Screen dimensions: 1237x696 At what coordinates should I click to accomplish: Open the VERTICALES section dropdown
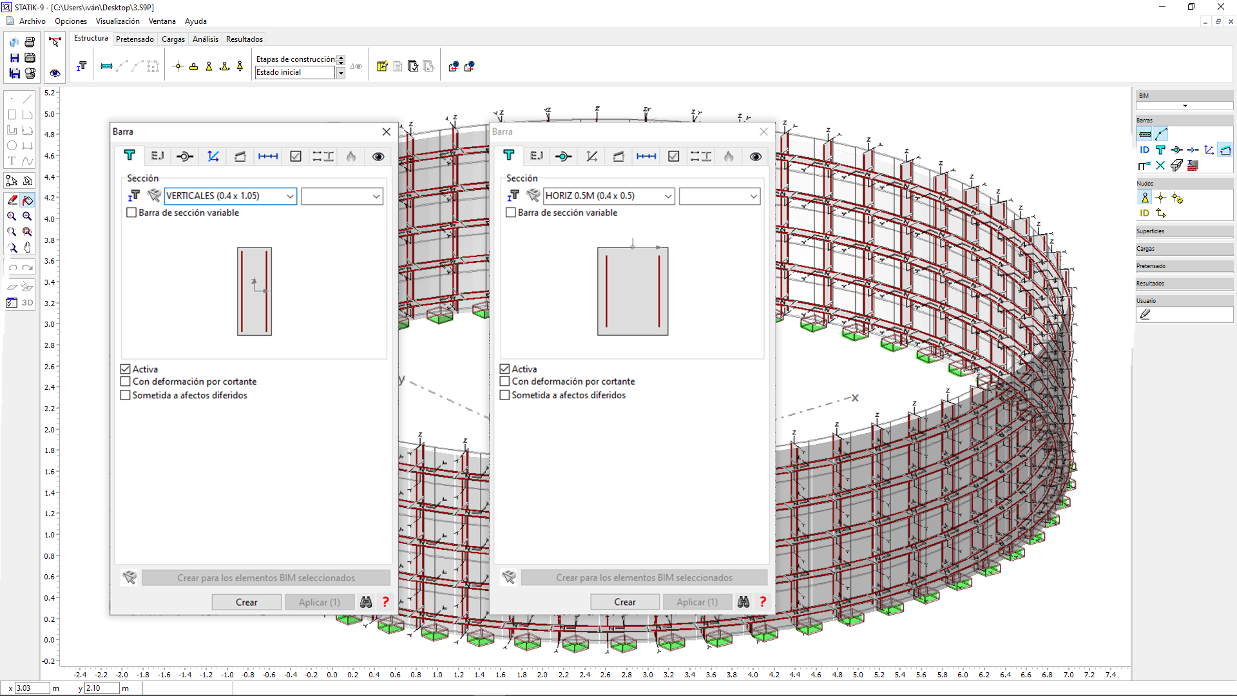coord(290,196)
